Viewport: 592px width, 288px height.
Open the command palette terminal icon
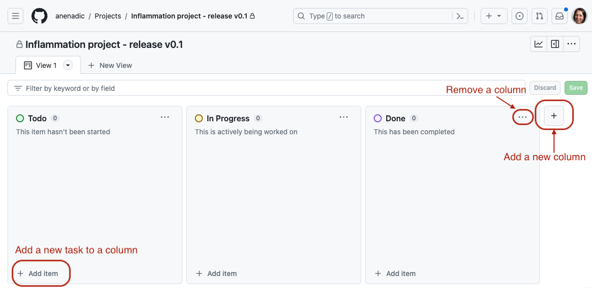460,15
